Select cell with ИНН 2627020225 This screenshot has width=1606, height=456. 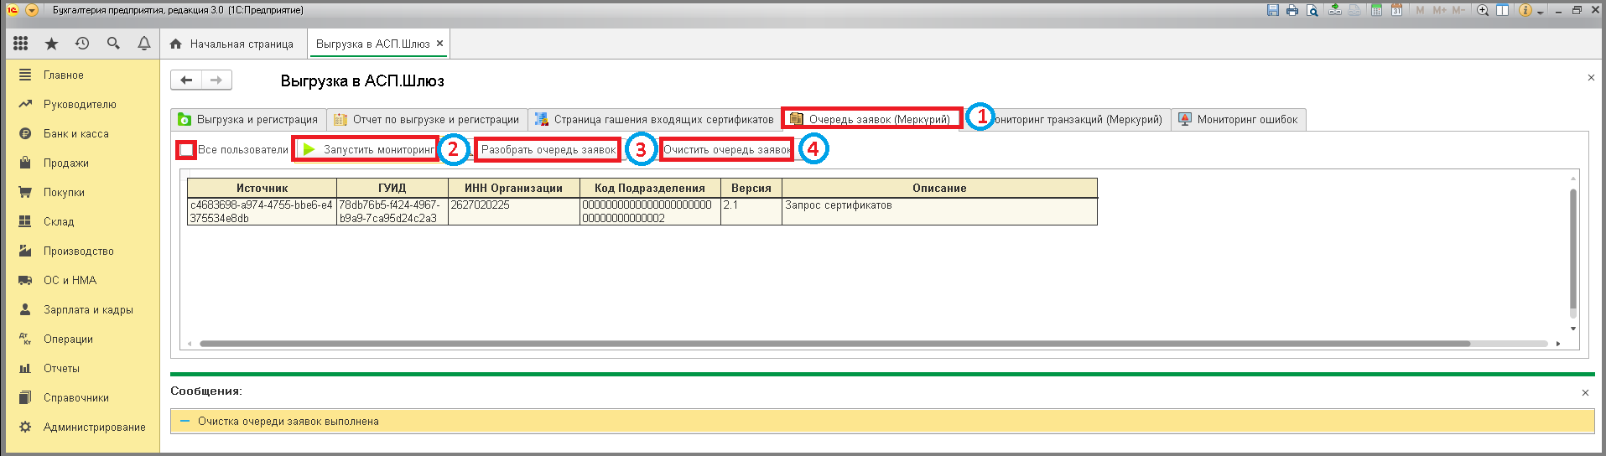click(x=513, y=211)
